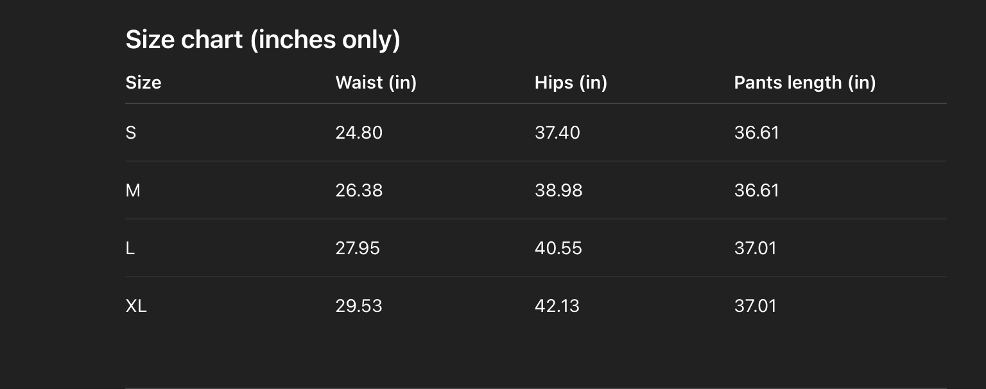Select the M size row label
Screen dimensions: 986x389
click(x=133, y=191)
